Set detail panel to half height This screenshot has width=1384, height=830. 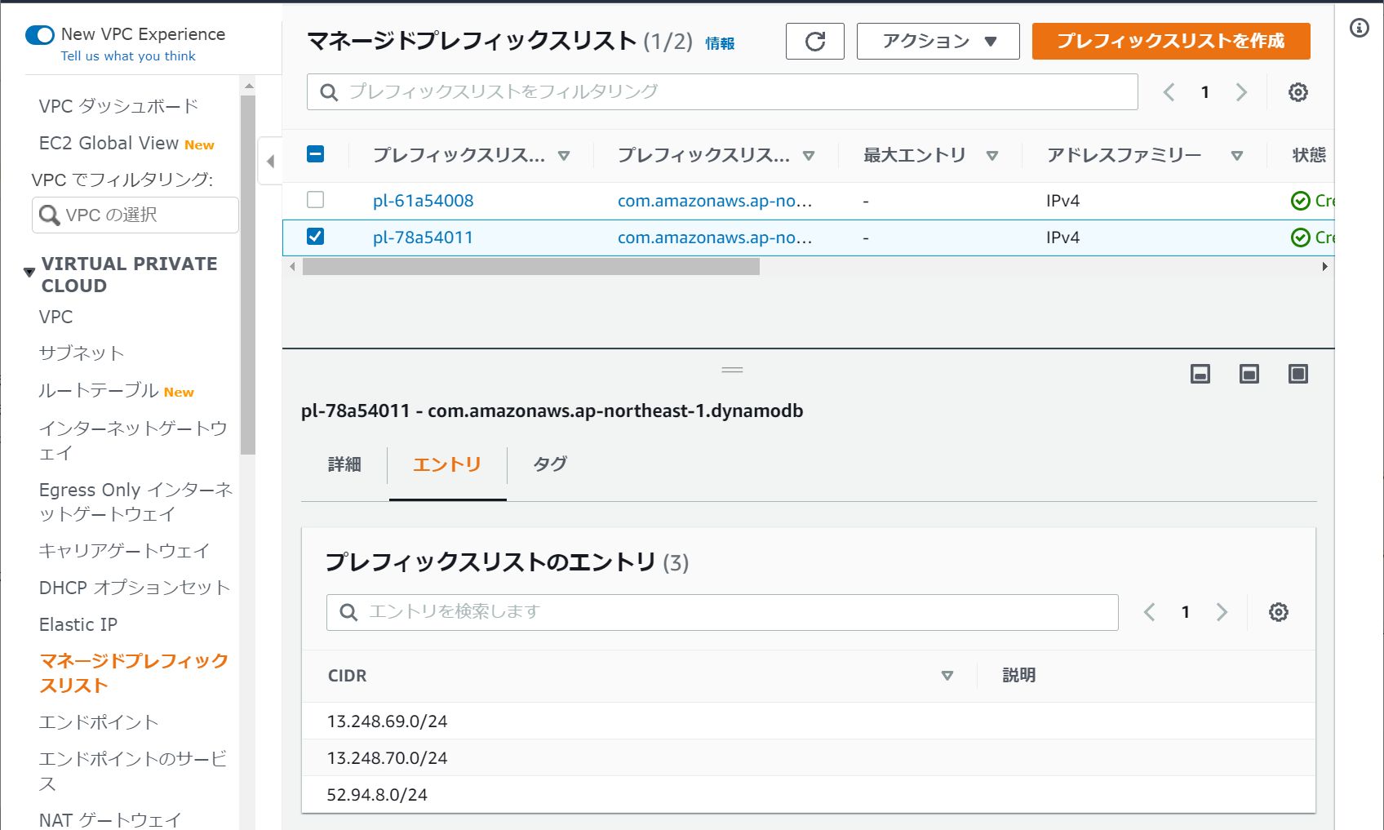click(x=1249, y=374)
